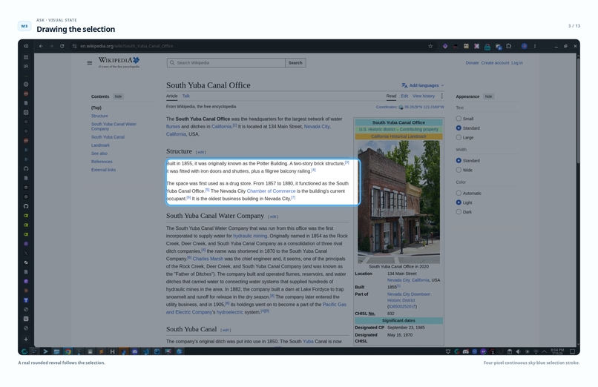Open the browser three-dot menu
Viewport: 598px width, 387px height.
click(535, 46)
